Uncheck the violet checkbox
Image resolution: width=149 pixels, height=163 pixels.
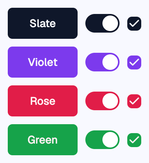click(x=134, y=62)
